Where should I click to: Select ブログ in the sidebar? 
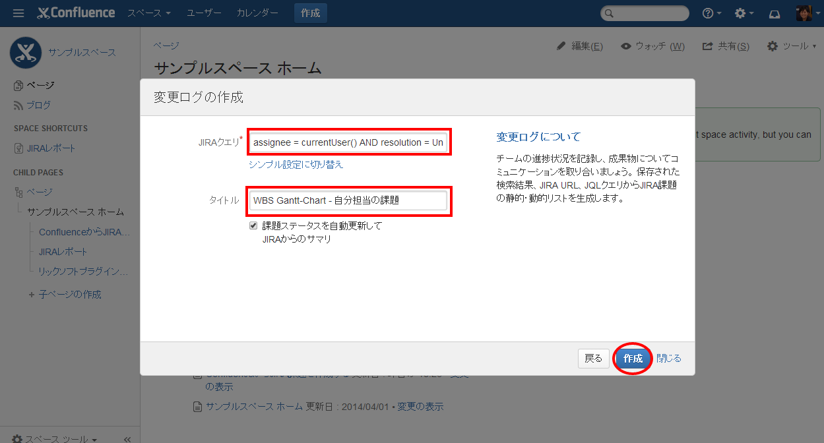[x=32, y=105]
